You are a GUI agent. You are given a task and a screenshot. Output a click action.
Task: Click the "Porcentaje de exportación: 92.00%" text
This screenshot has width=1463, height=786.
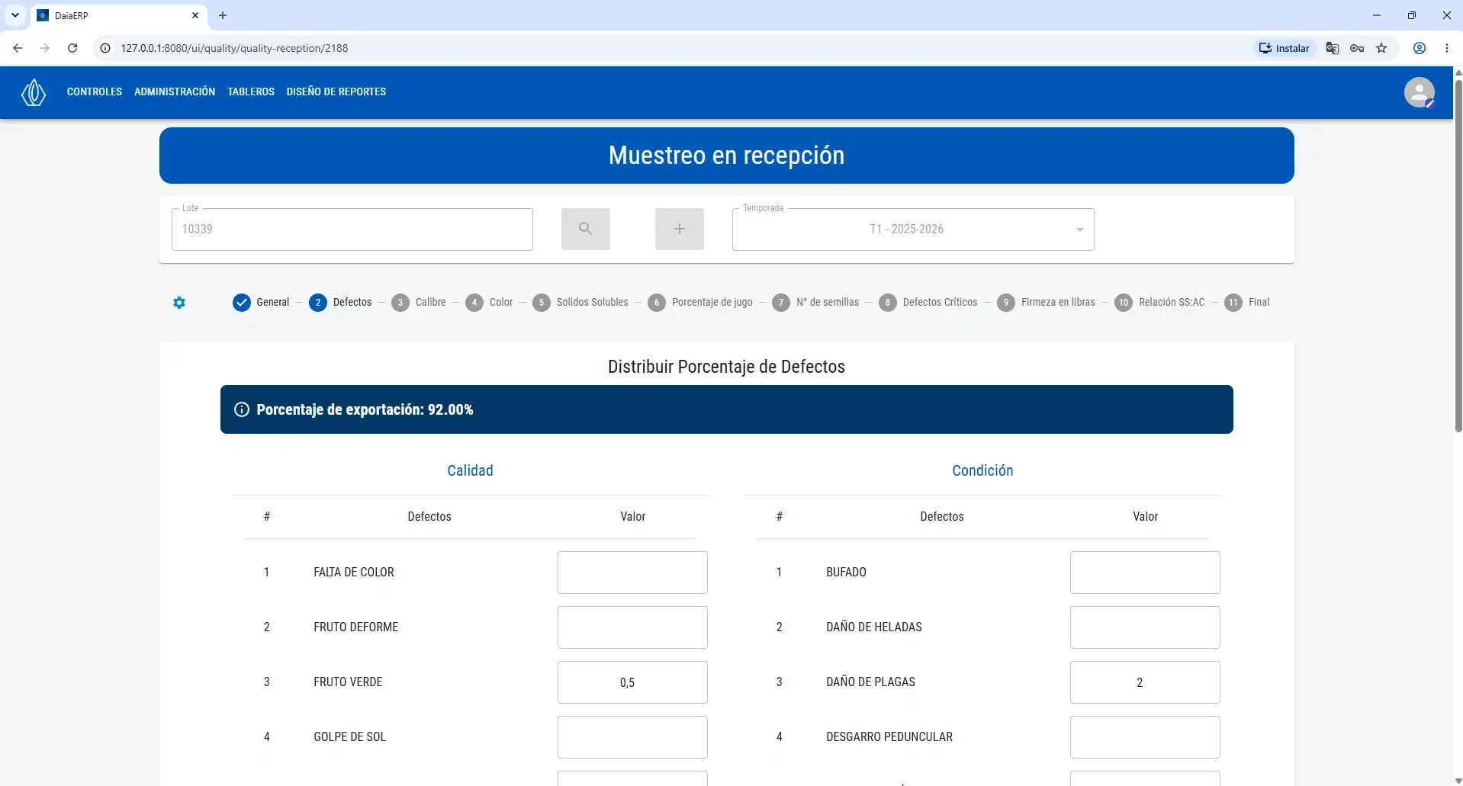(365, 409)
